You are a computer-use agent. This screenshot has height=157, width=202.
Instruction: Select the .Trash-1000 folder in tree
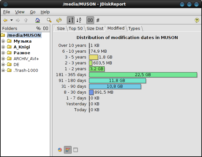pyautogui.click(x=26, y=71)
